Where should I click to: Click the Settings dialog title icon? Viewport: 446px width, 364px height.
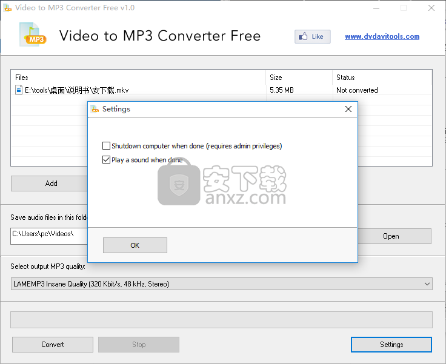(x=95, y=109)
